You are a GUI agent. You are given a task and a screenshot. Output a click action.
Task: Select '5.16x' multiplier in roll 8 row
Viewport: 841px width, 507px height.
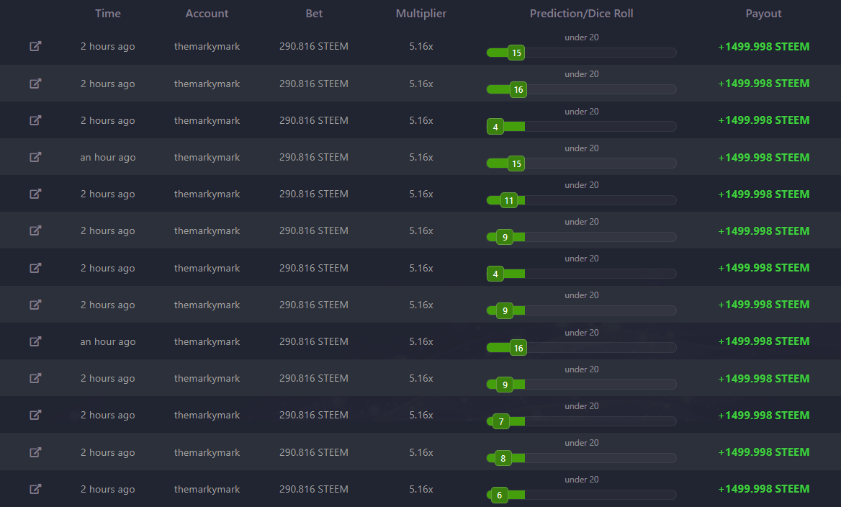point(421,452)
